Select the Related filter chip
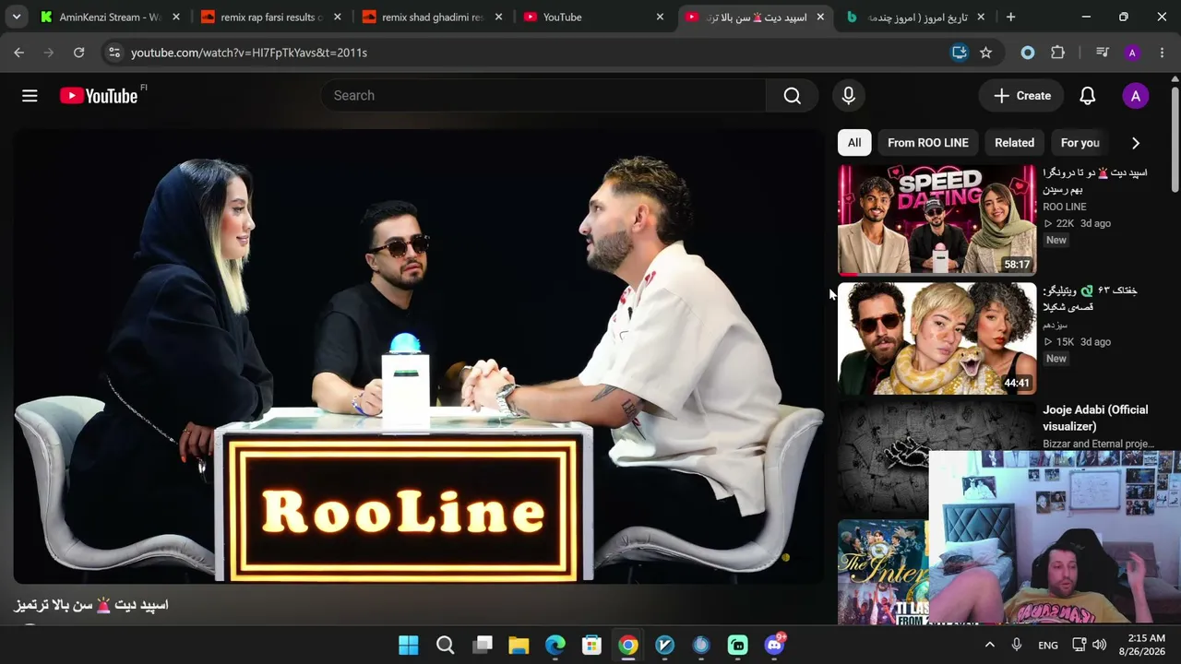 click(x=1014, y=143)
